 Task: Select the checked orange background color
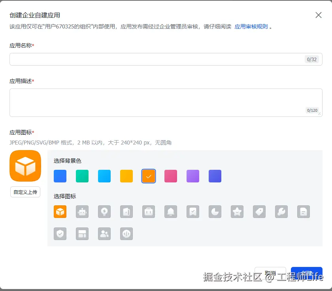[149, 176]
